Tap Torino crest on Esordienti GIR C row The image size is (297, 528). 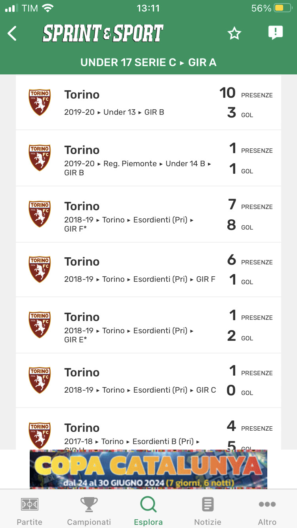tap(40, 380)
